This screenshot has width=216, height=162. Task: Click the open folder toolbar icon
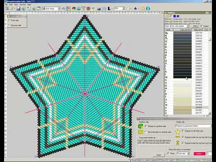pyautogui.click(x=11, y=9)
